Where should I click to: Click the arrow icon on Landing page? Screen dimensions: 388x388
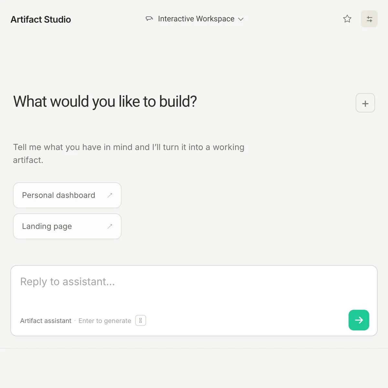pyautogui.click(x=110, y=226)
